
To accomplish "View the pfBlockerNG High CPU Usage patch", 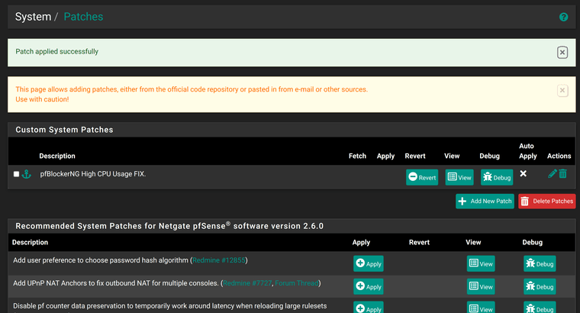I will coord(459,177).
